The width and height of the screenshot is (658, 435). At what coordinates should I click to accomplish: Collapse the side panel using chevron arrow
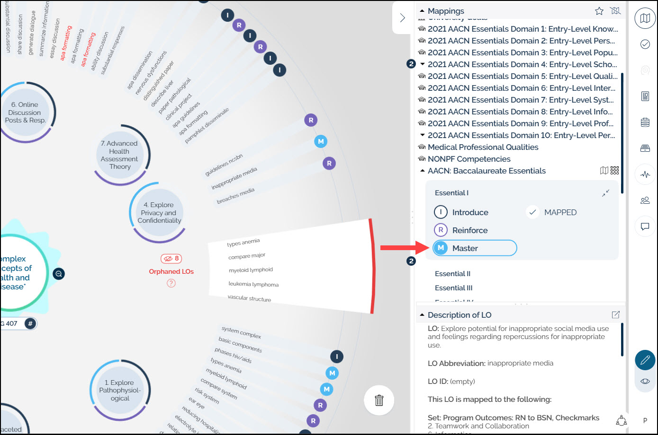[402, 18]
